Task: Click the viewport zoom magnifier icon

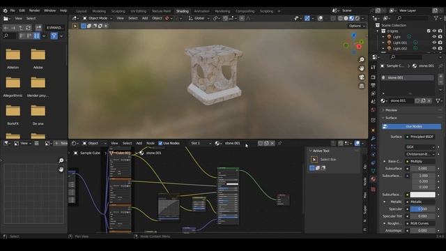Action: [362, 59]
